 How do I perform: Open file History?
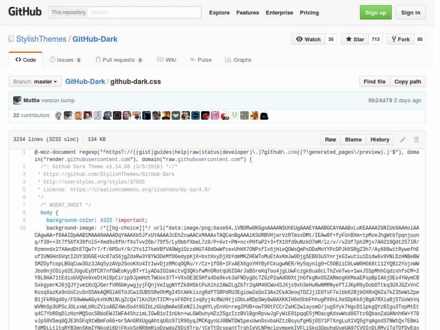[x=380, y=140]
